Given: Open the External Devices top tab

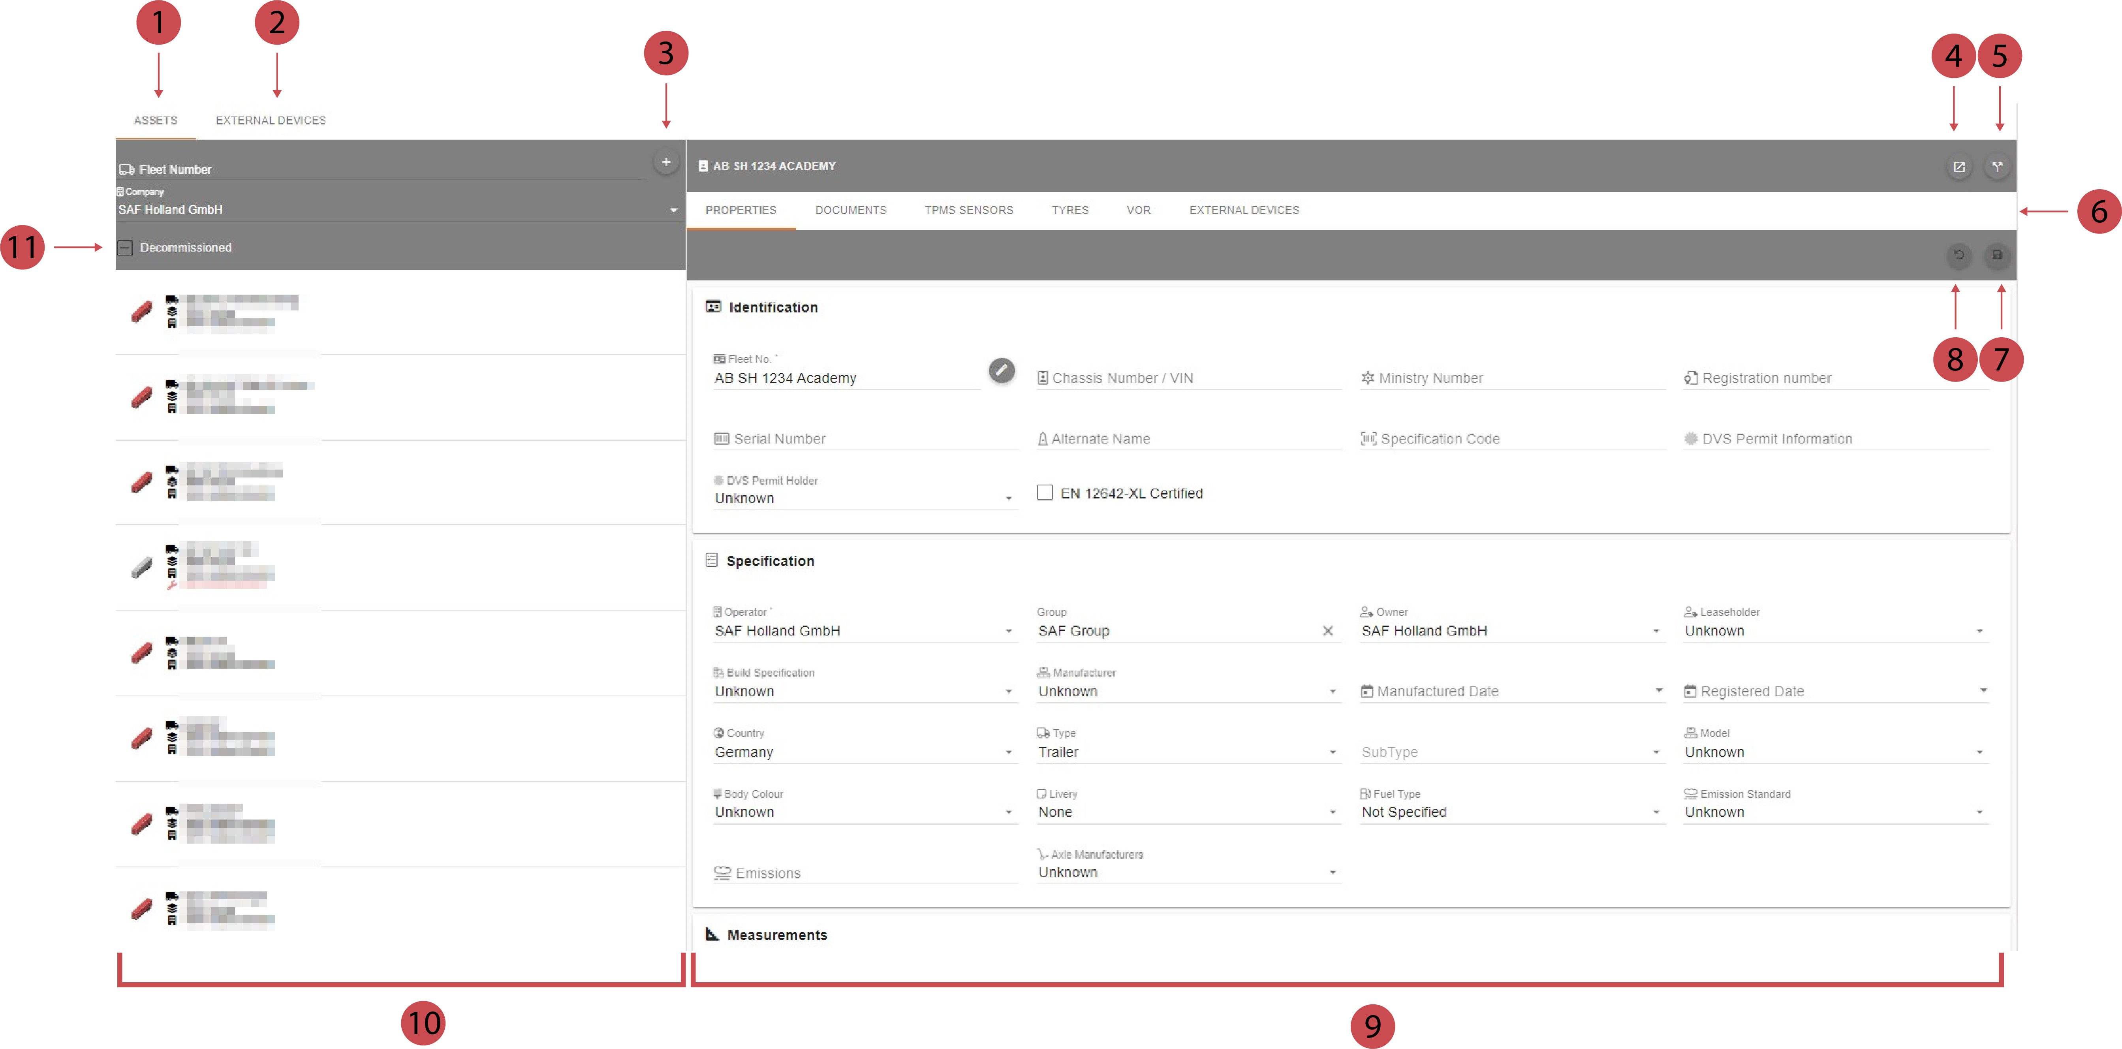Looking at the screenshot, I should coord(270,120).
